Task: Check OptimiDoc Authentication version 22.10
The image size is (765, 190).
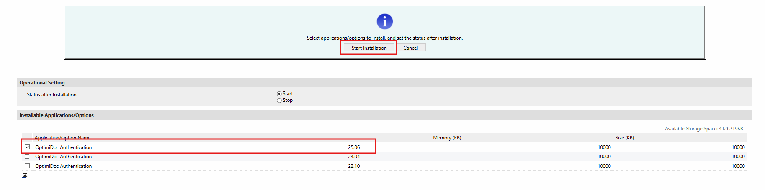Action: 27,166
